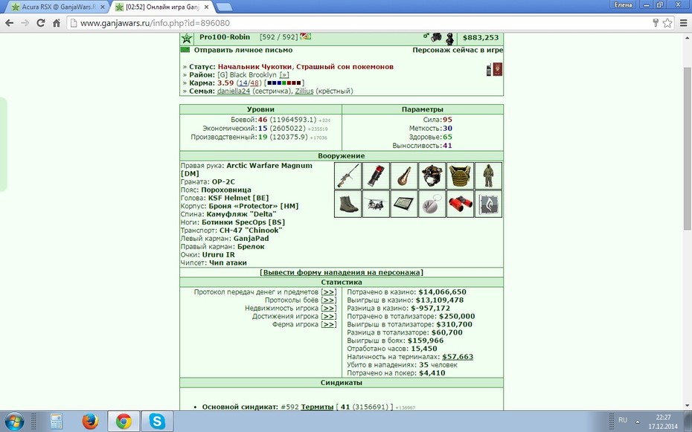Click the mobile phone icon near passport

489,70
